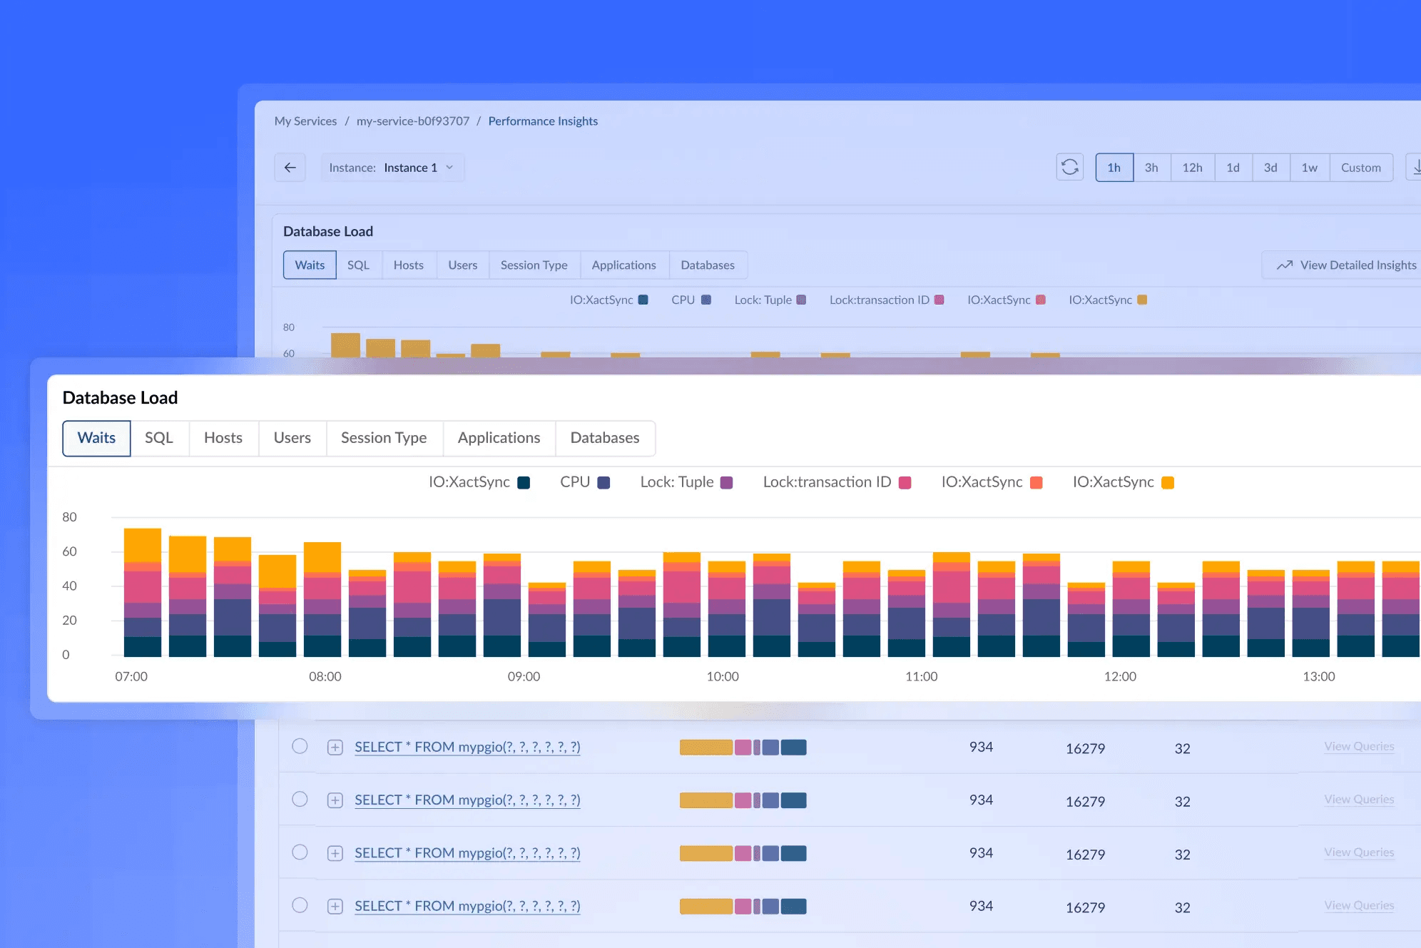Expand the first SELECT query row
The image size is (1421, 948).
(335, 748)
